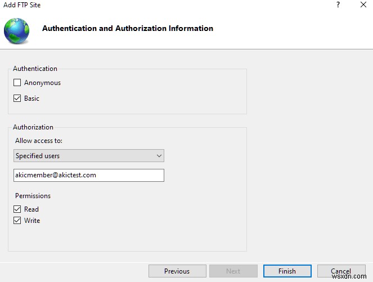Toggle the Write permission checkbox

17,220
